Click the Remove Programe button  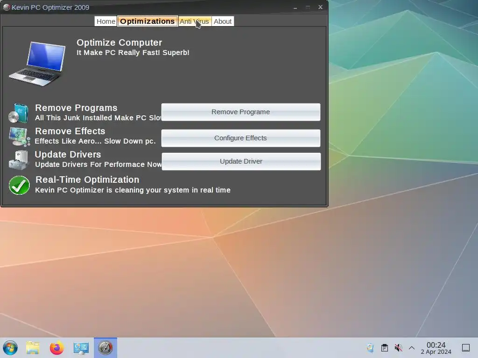coord(241,112)
